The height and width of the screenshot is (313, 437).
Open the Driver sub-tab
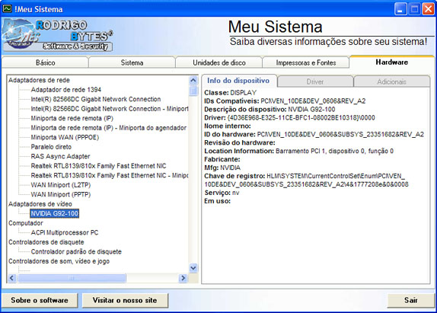coord(315,81)
